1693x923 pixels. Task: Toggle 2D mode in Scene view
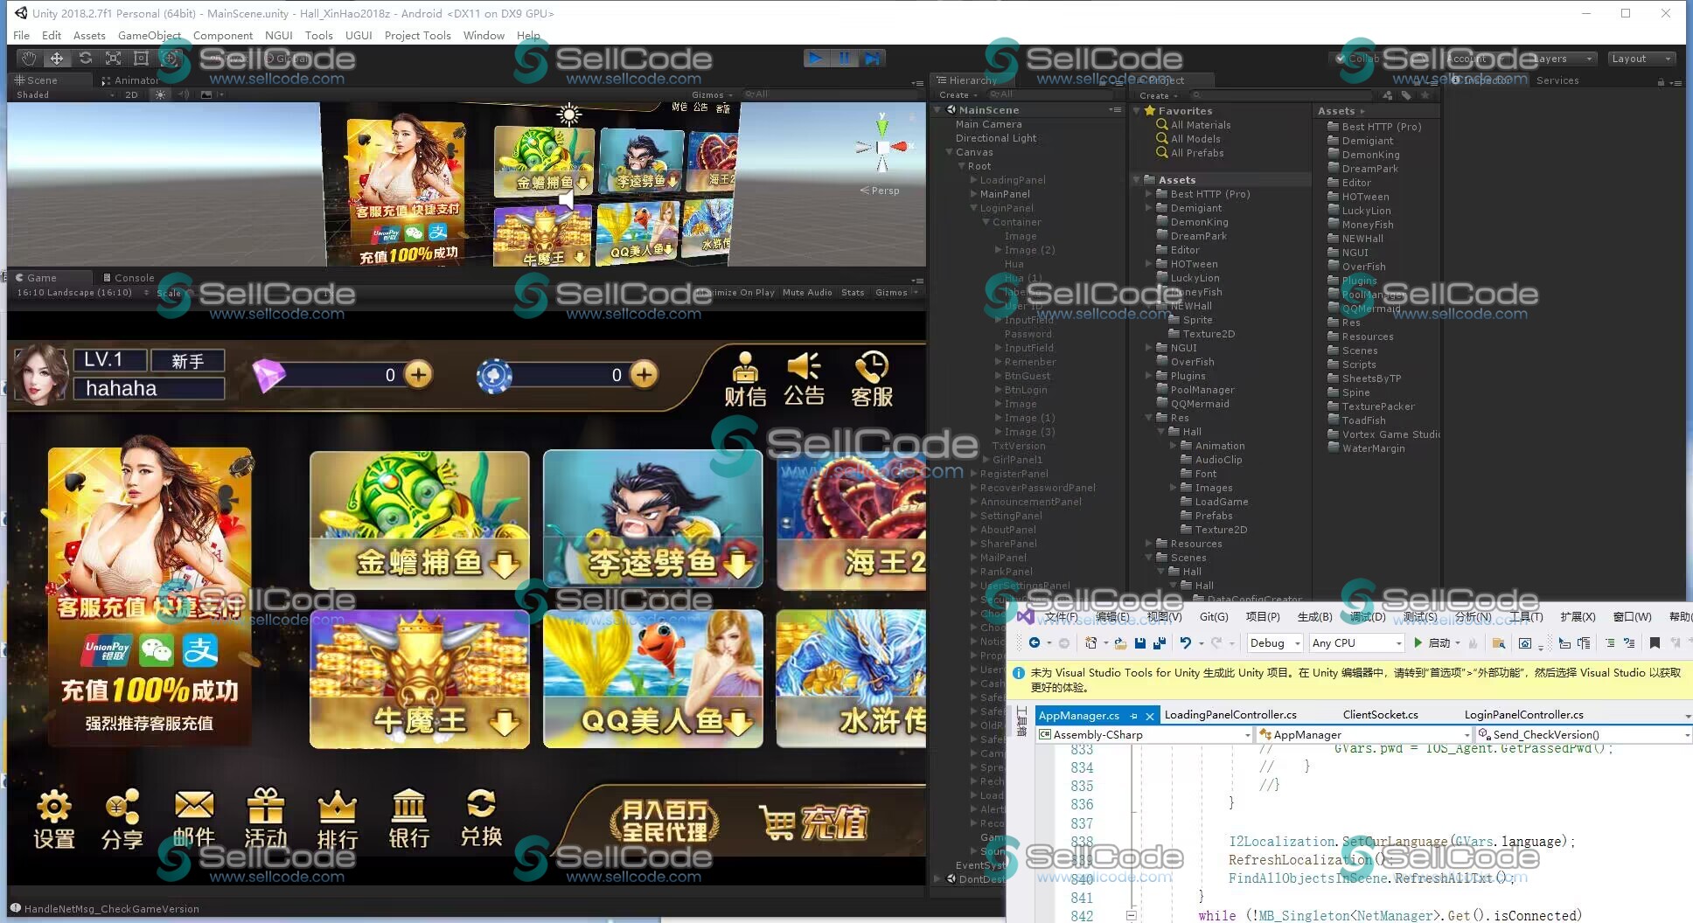coord(131,94)
